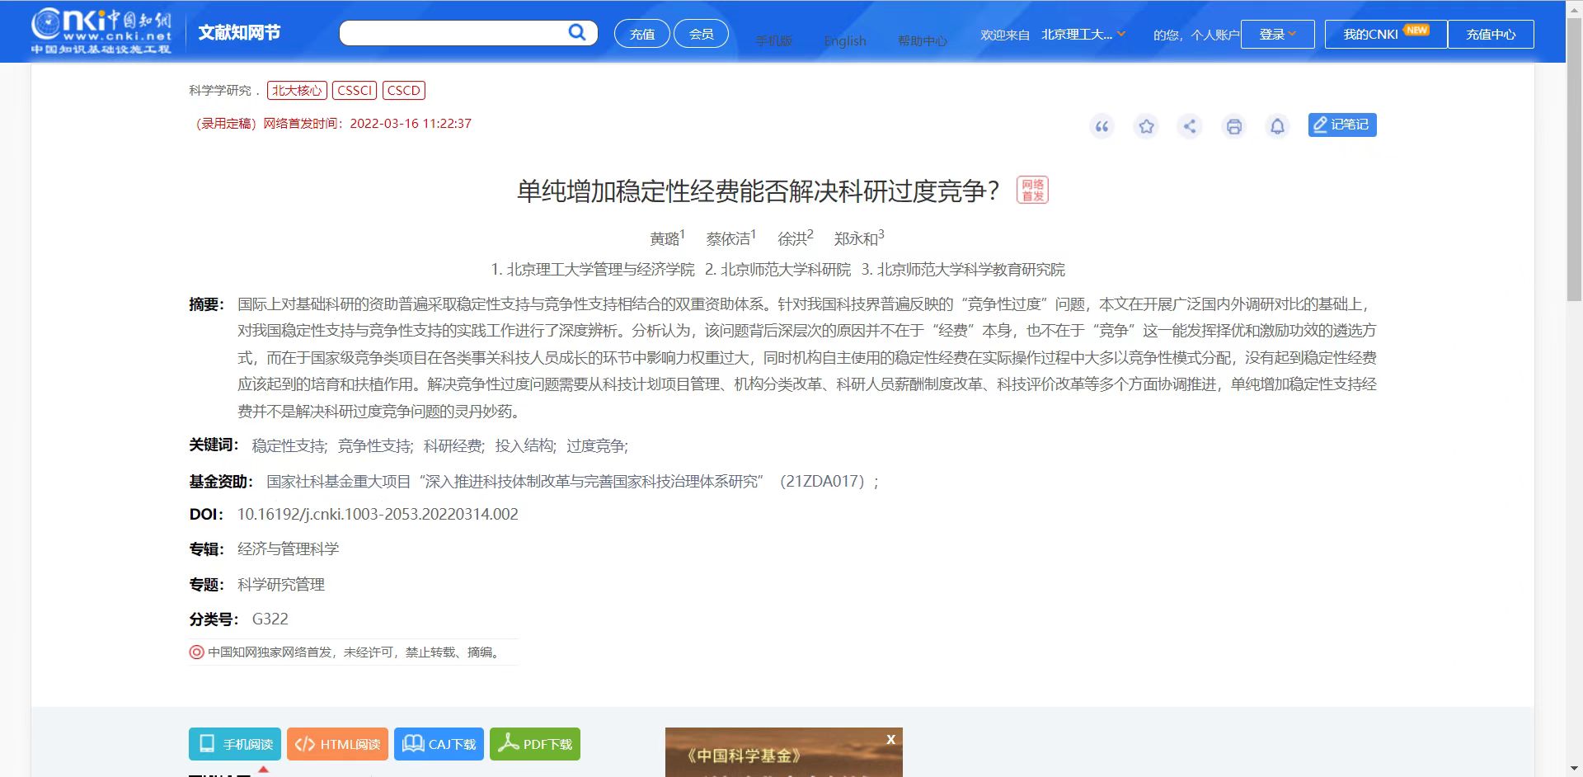Click the search magnifier icon

576,32
